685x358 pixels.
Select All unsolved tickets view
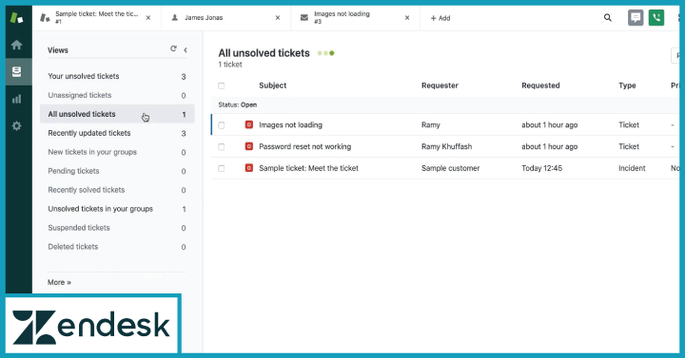117,114
